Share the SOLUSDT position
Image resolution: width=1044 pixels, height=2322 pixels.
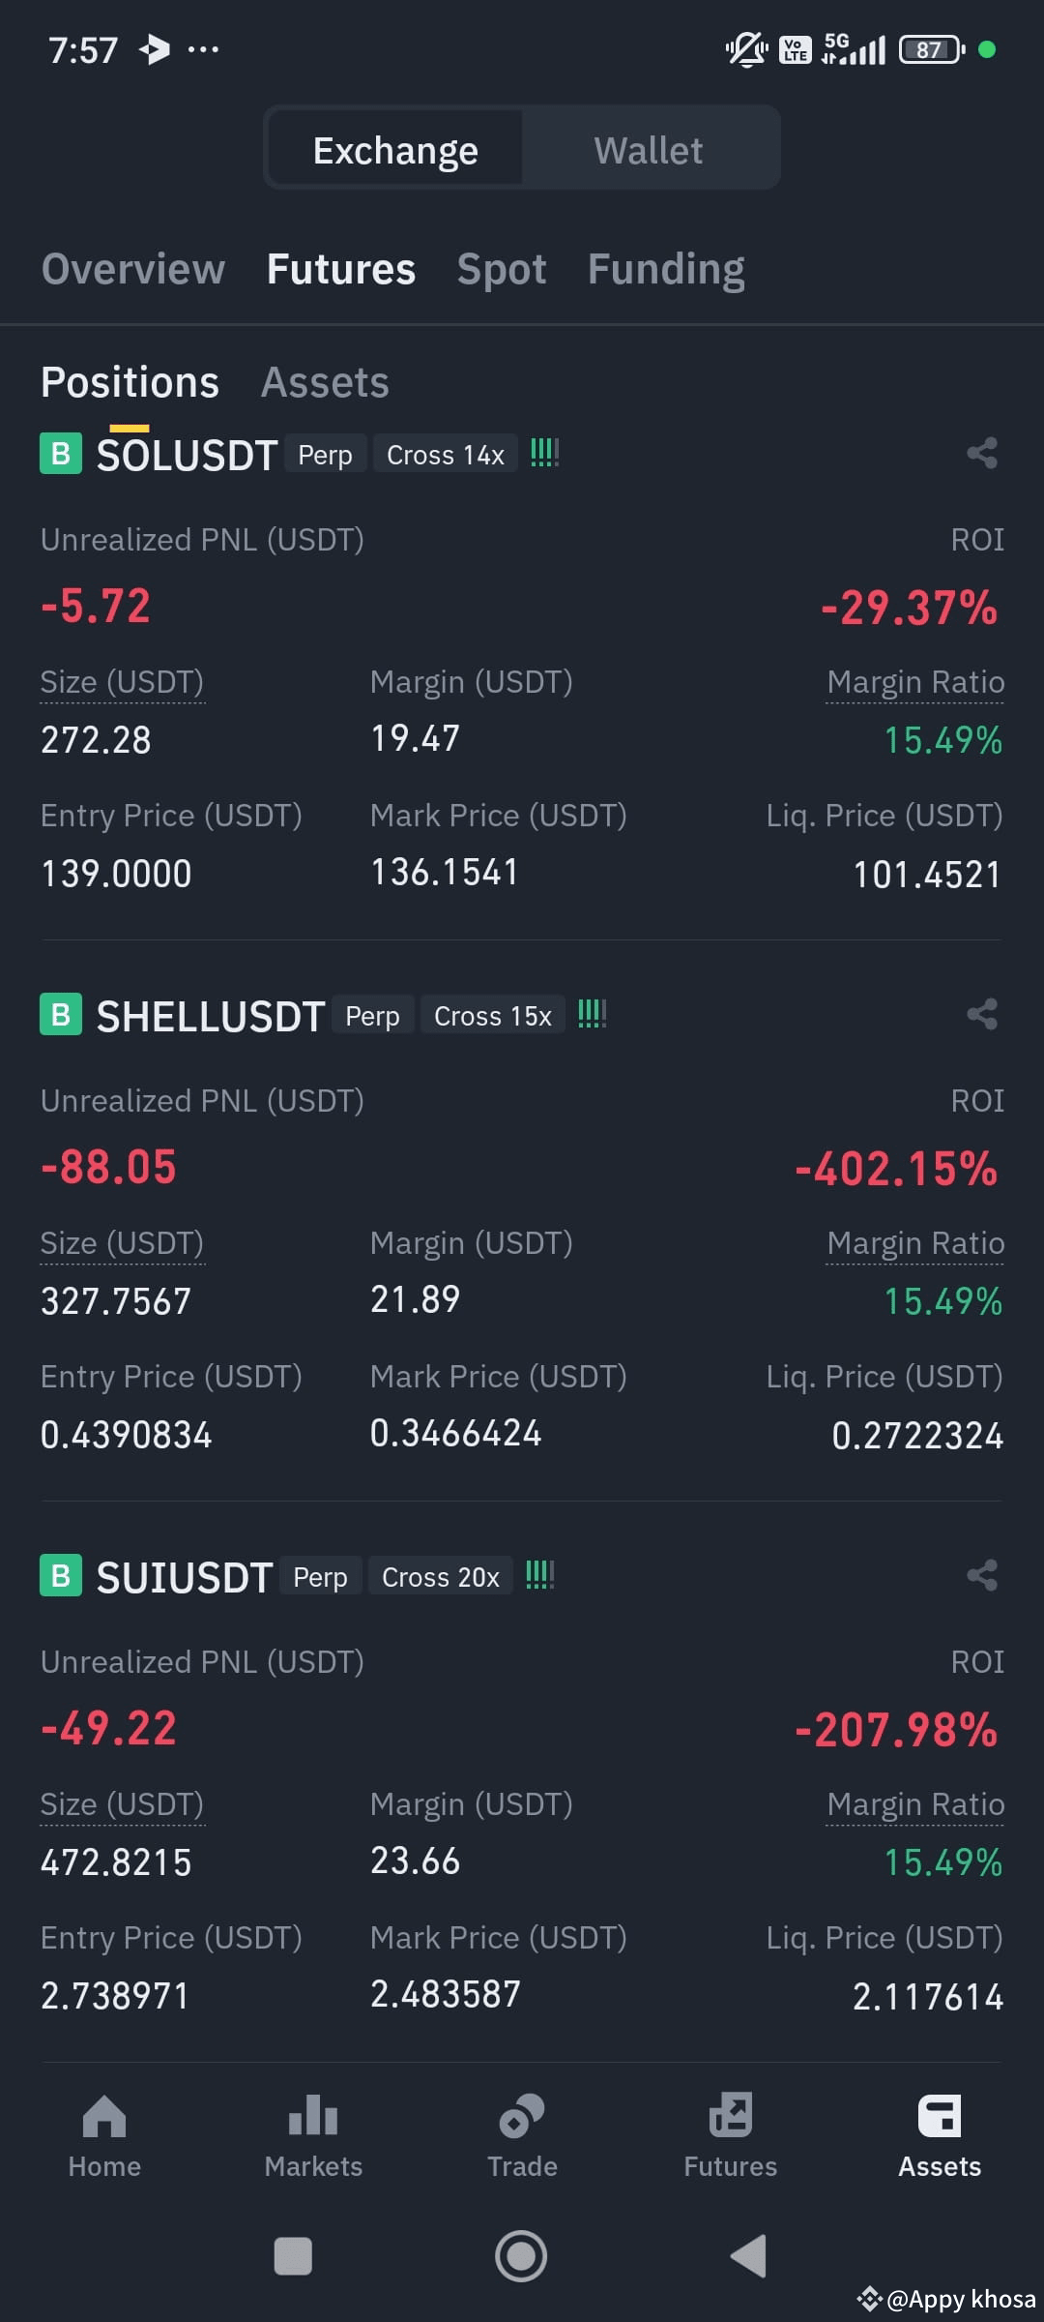982,453
